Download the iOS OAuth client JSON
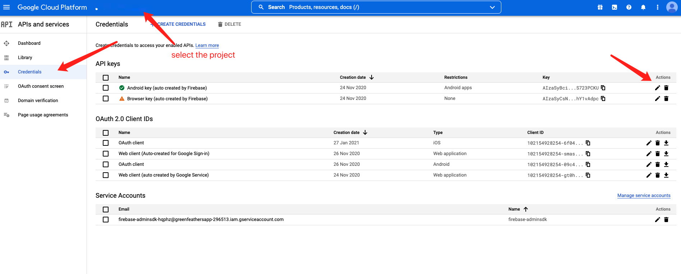This screenshot has width=681, height=274. [666, 143]
